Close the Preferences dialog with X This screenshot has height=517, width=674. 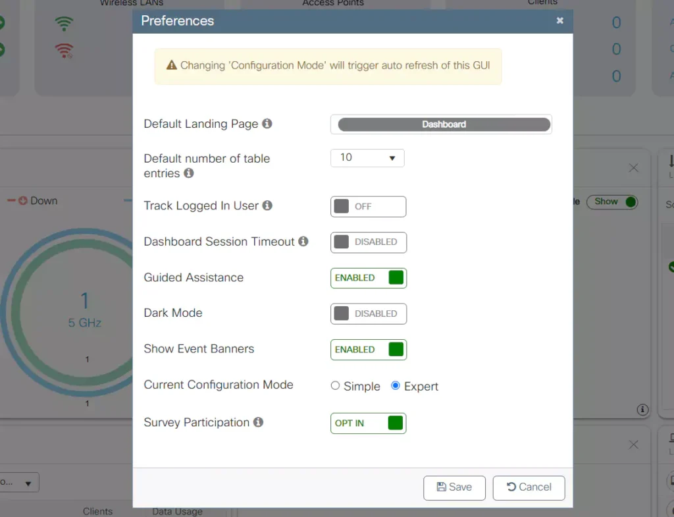(559, 20)
